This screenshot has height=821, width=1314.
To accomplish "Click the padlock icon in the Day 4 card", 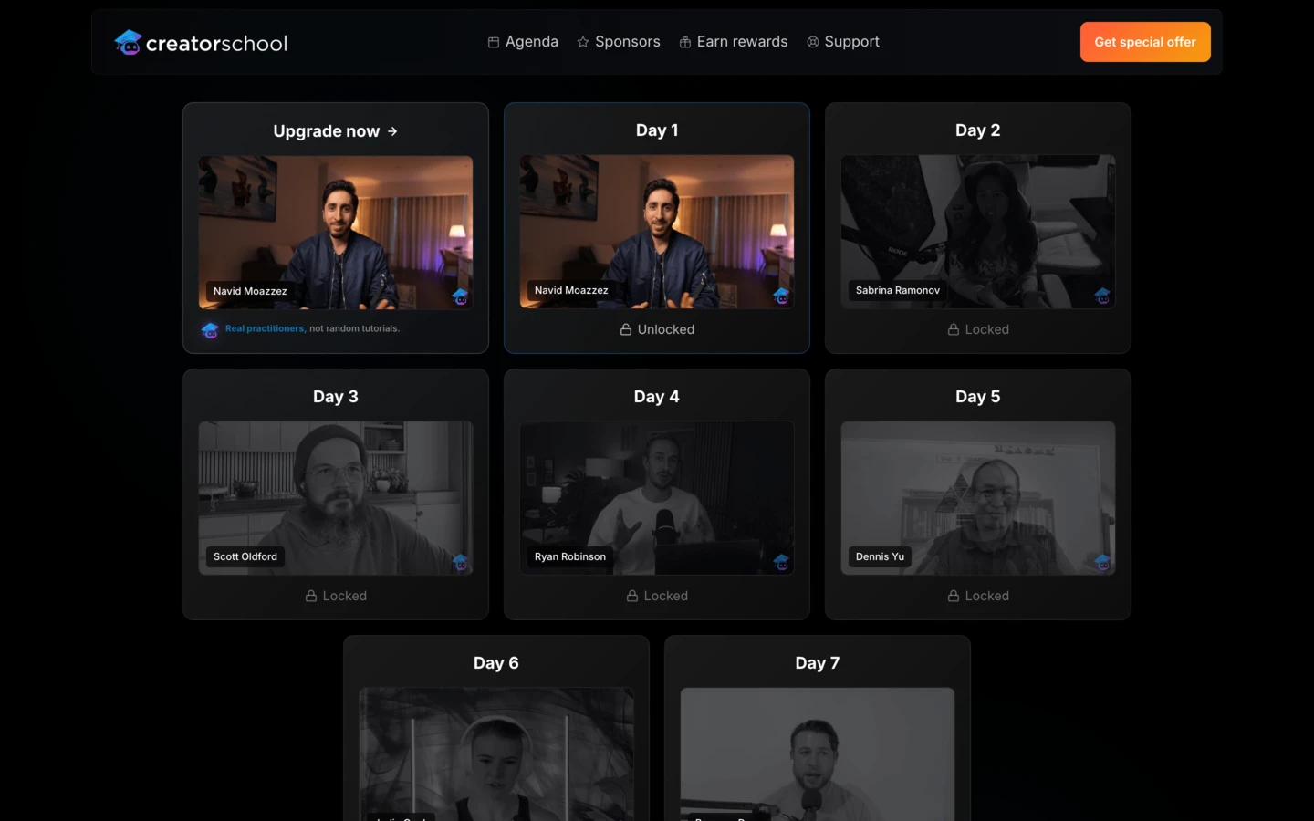I will click(x=632, y=596).
